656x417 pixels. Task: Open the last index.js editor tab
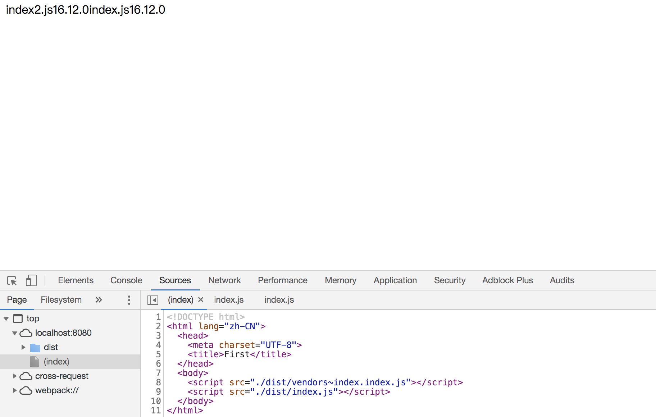click(279, 300)
